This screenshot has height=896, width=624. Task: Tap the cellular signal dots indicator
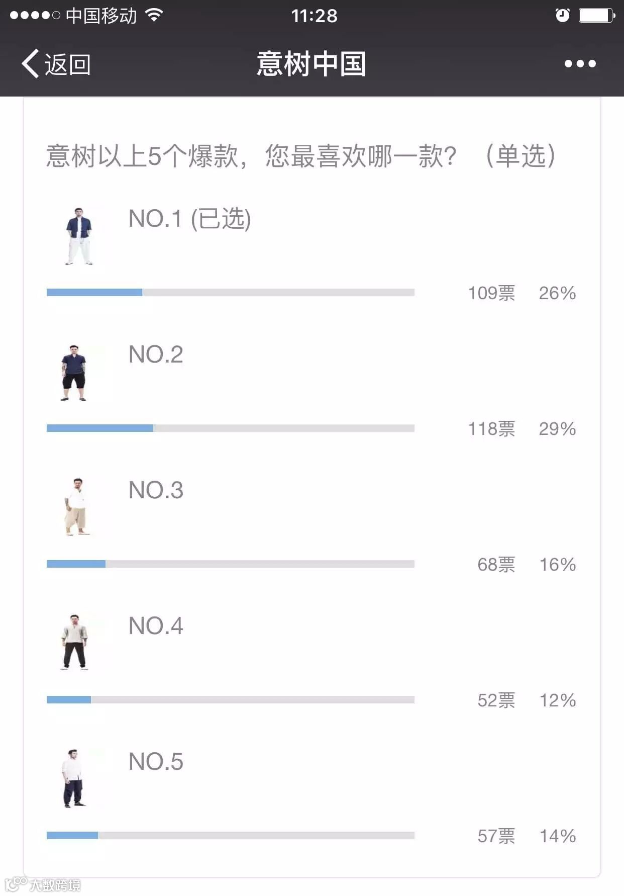tap(35, 16)
